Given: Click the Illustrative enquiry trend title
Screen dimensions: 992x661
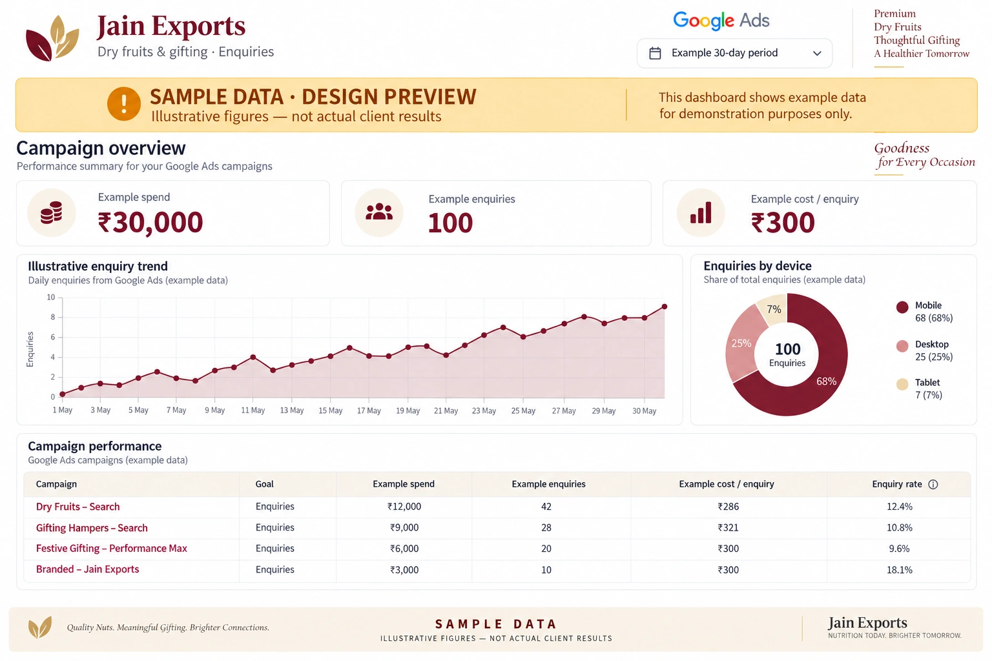Looking at the screenshot, I should point(98,266).
